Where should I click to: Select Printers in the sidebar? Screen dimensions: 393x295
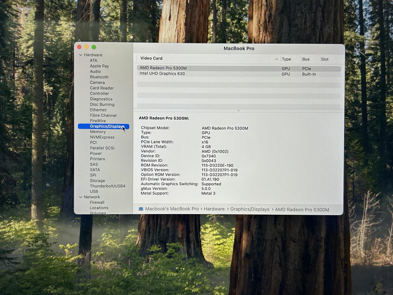[97, 159]
